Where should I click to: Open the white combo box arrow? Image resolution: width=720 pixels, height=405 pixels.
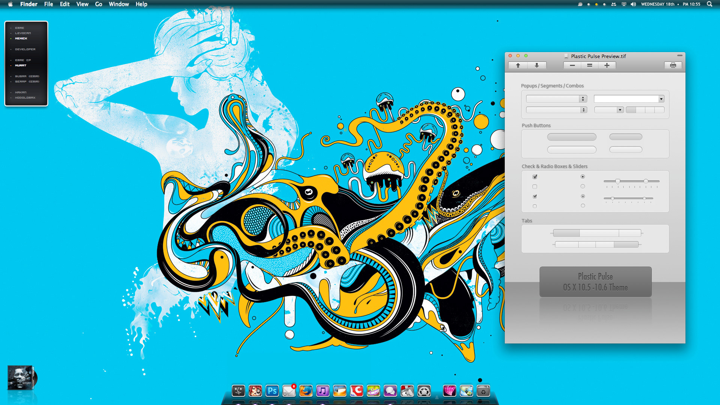661,99
